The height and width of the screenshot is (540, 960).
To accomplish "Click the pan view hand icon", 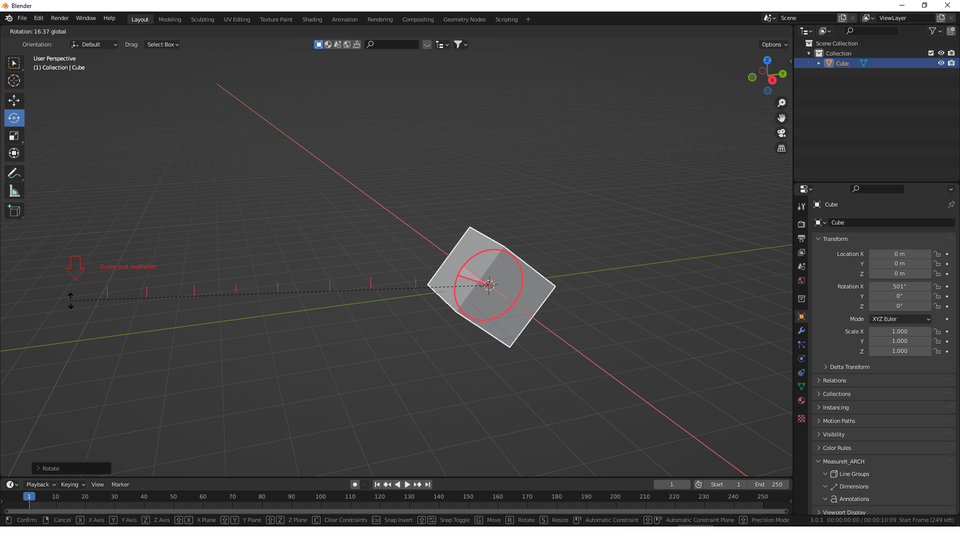I will coord(781,118).
